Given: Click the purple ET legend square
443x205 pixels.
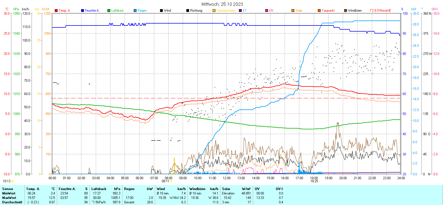Looking at the screenshot, I should (240, 11).
